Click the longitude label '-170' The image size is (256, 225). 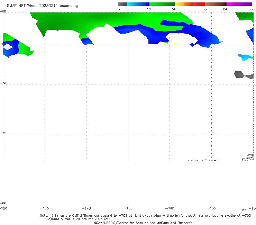pyautogui.click(x=86, y=208)
